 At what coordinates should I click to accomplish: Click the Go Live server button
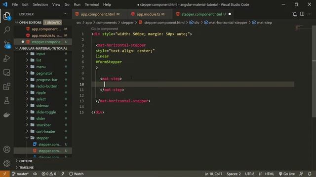point(286,174)
